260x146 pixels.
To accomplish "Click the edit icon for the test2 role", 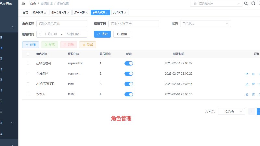I will pos(247,94).
